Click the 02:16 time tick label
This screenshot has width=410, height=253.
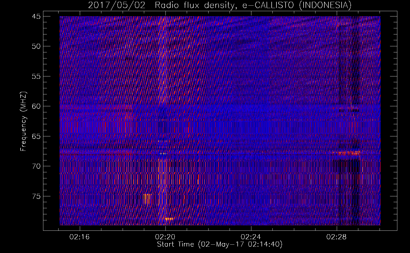[x=80, y=237]
